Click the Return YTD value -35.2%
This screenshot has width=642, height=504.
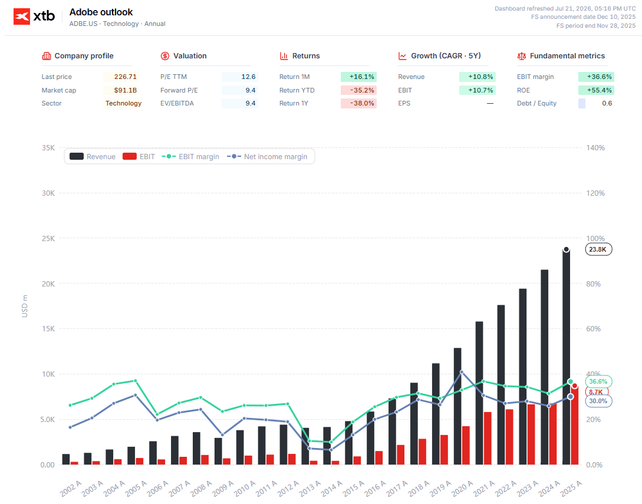tap(358, 90)
